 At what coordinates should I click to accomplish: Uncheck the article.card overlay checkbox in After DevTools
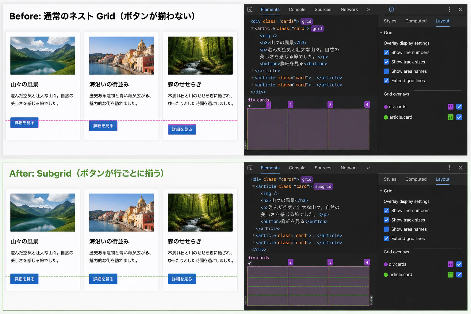click(x=459, y=274)
